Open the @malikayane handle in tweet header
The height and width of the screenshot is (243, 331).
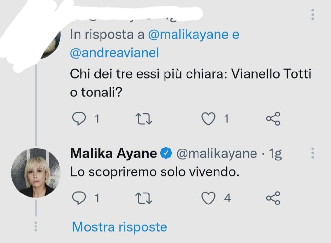point(216,154)
